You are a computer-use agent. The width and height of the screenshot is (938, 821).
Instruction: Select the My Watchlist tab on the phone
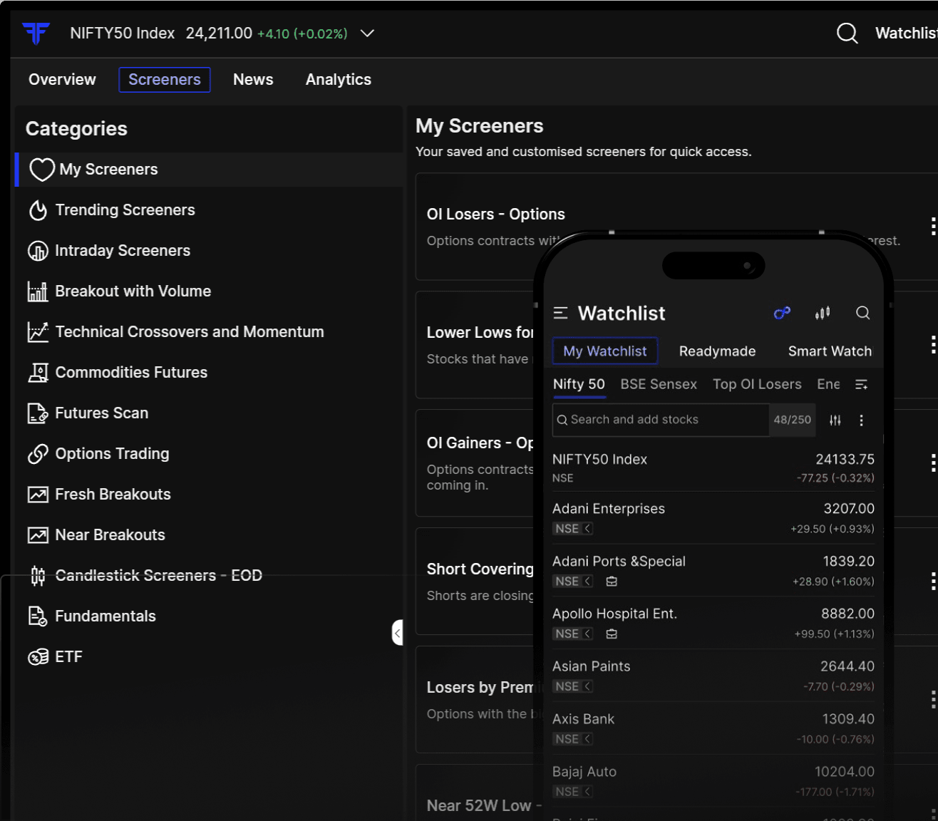[x=605, y=351]
